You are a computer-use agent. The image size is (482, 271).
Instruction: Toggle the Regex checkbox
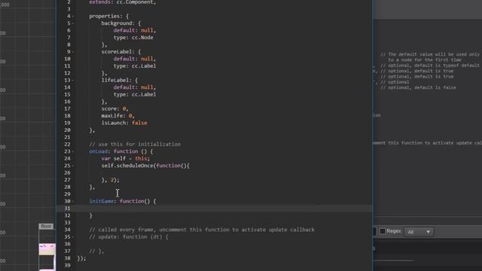click(x=383, y=231)
